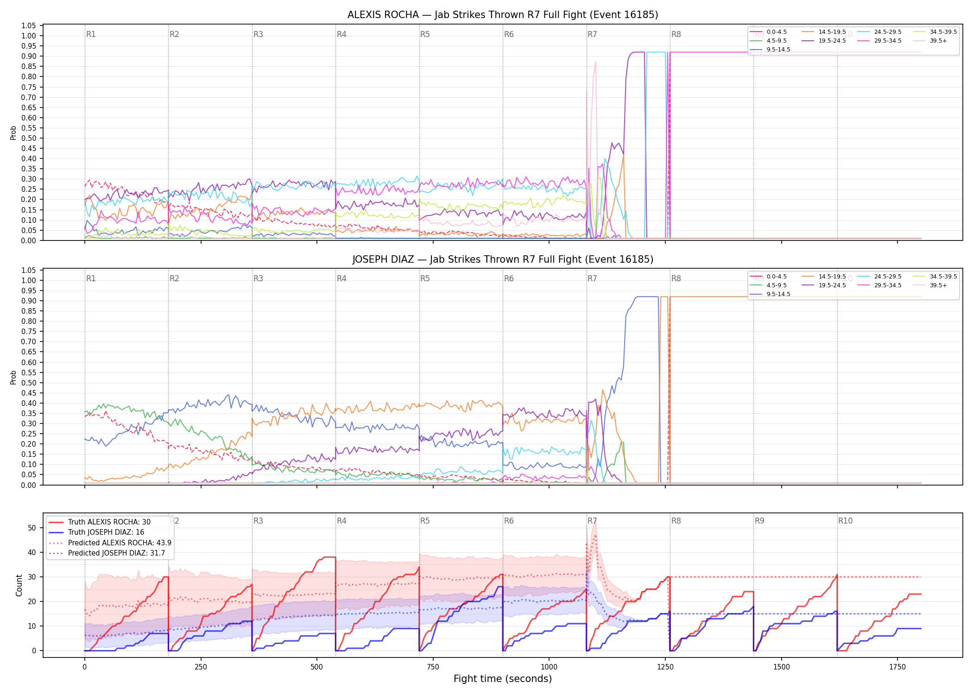Click R4 round marker in JOSEPH DIAZ chart
The width and height of the screenshot is (973, 695).
pos(341,278)
